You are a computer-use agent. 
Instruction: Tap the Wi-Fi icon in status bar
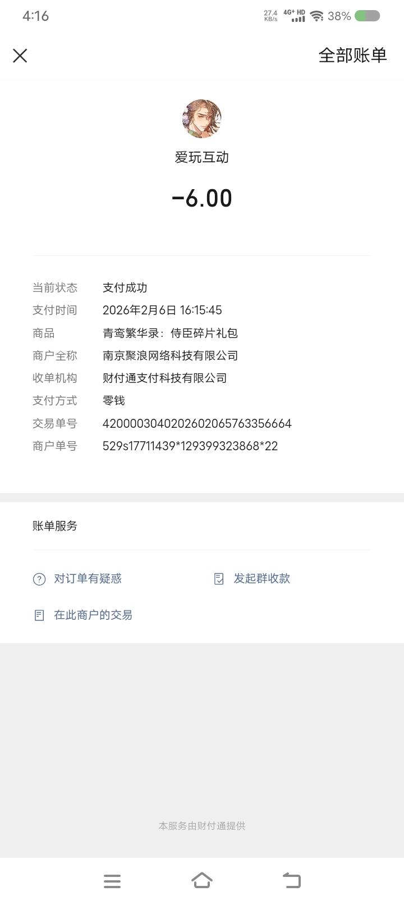(x=317, y=16)
